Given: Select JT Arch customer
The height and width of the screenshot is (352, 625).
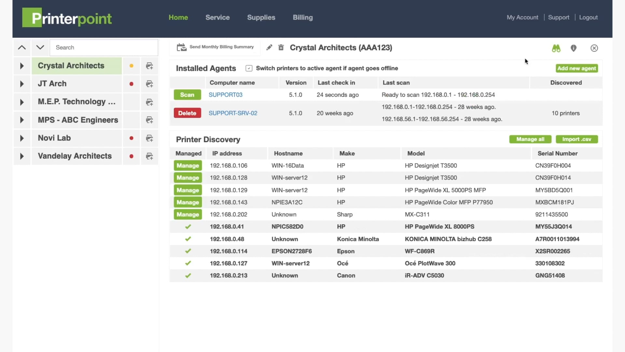Looking at the screenshot, I should click(x=77, y=84).
